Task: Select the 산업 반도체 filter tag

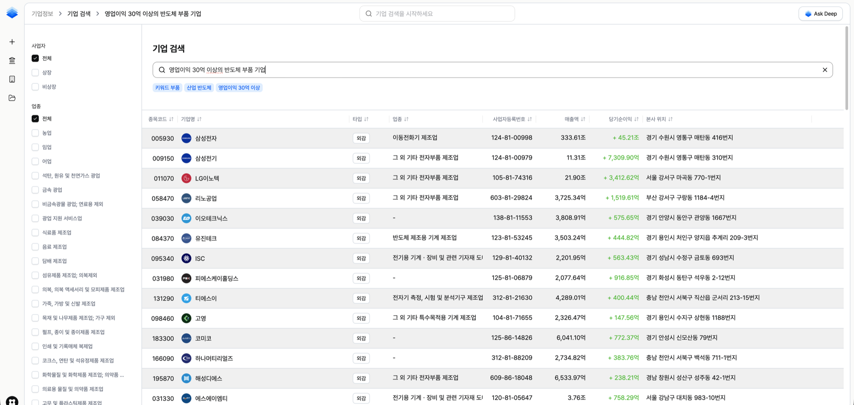Action: pyautogui.click(x=199, y=88)
